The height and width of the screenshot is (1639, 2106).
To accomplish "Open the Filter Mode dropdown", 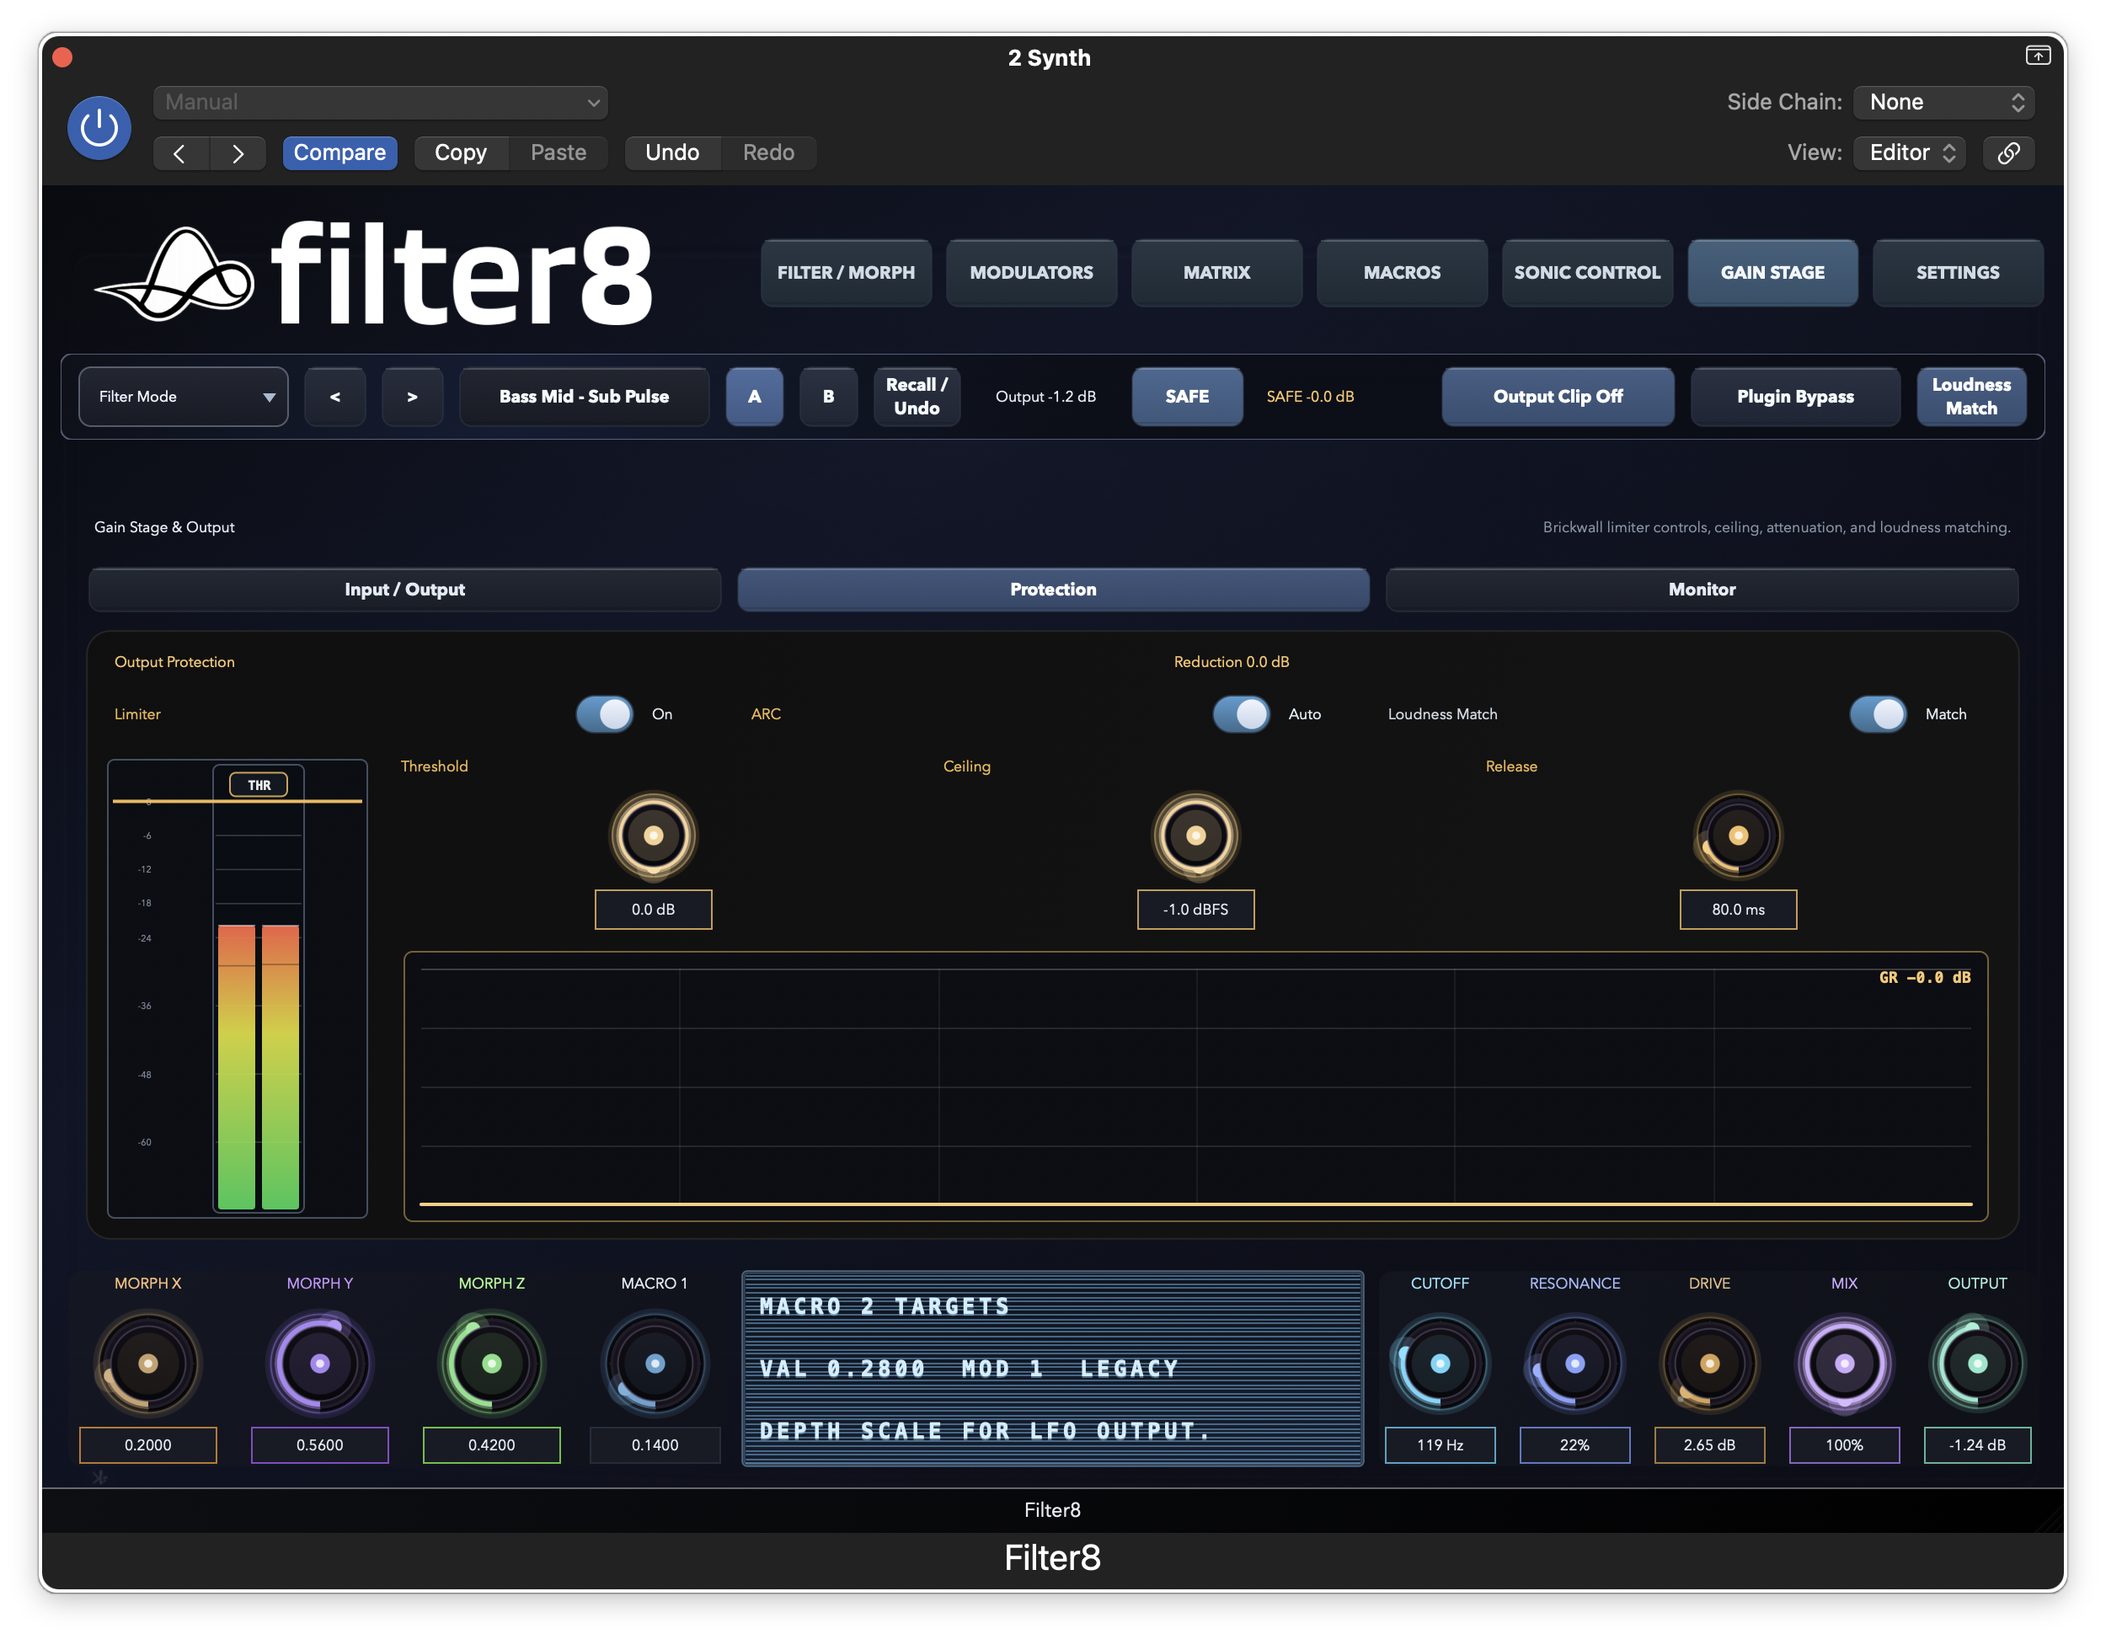I will (183, 396).
